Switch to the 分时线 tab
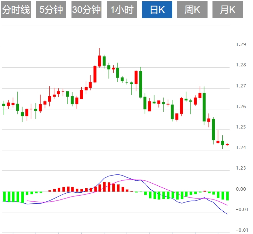 click(x=16, y=10)
